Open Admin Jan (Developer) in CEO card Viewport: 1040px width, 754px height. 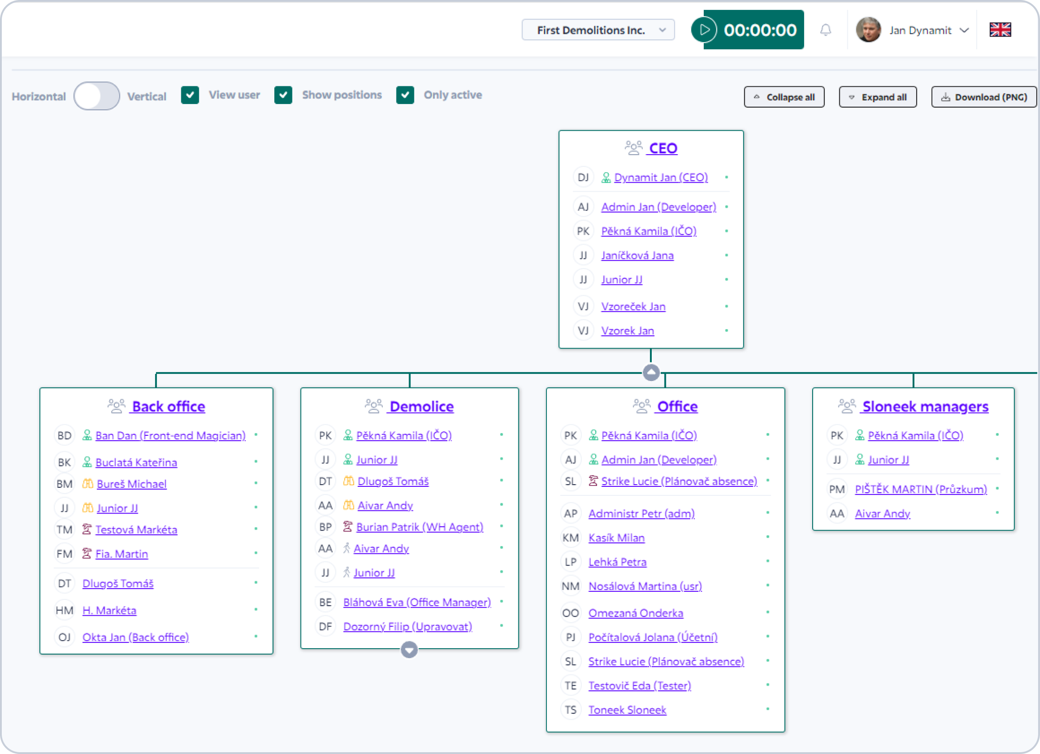[659, 207]
